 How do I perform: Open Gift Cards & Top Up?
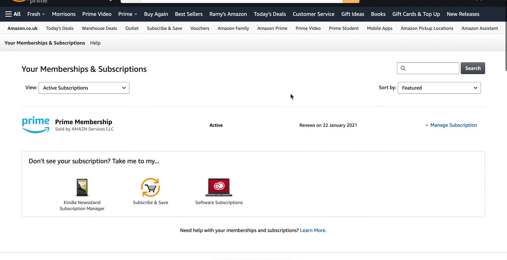click(416, 14)
